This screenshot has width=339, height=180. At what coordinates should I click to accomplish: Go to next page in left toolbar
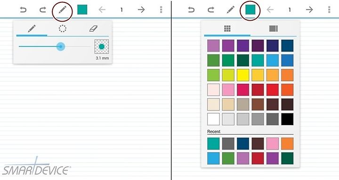[141, 10]
